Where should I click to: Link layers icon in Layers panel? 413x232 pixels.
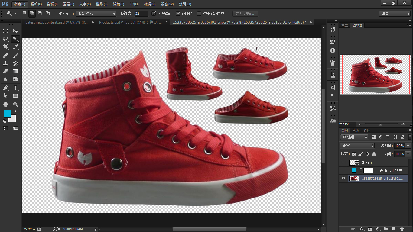(353, 229)
